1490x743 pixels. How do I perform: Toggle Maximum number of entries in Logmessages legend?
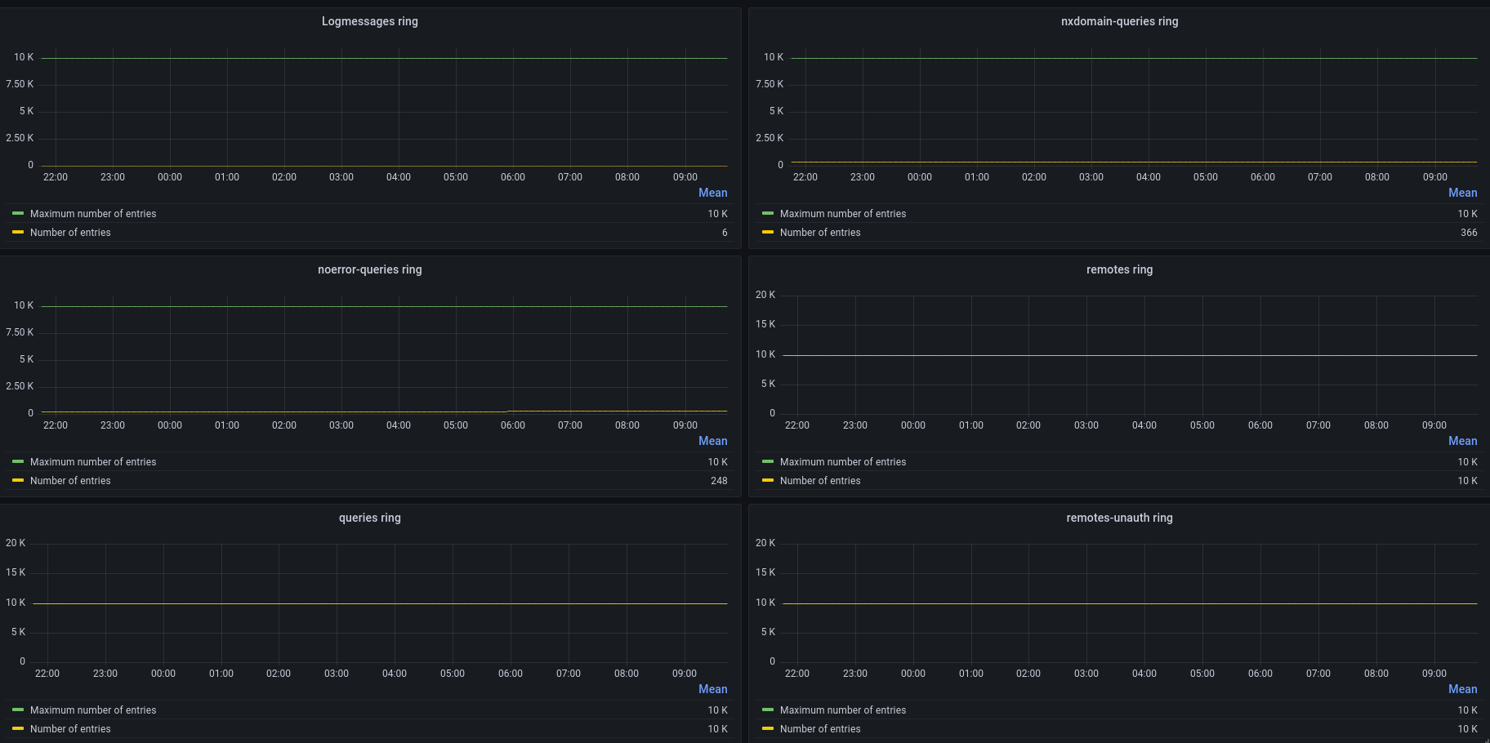pyautogui.click(x=93, y=214)
